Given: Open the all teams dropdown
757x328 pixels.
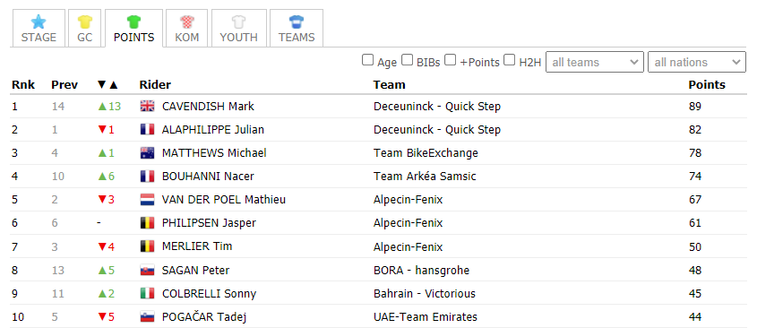Looking at the screenshot, I should (x=595, y=62).
